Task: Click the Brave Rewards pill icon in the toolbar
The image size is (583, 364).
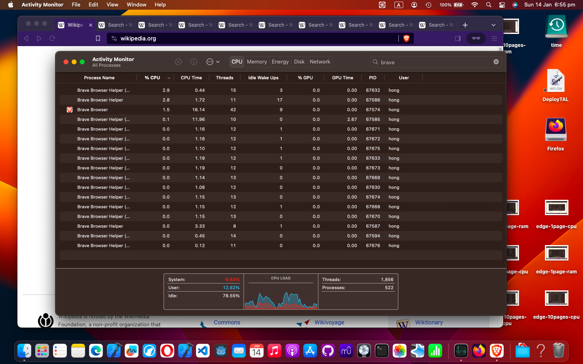Action: click(476, 38)
